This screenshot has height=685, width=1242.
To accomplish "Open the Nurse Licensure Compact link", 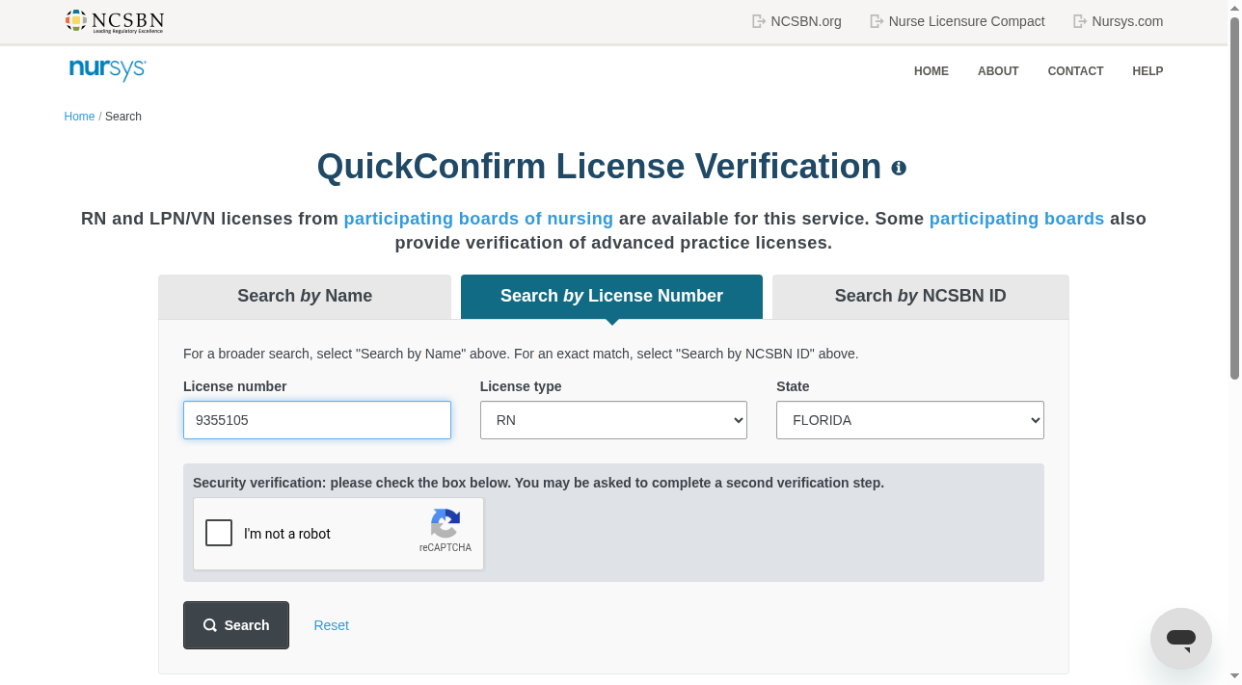I will [966, 21].
